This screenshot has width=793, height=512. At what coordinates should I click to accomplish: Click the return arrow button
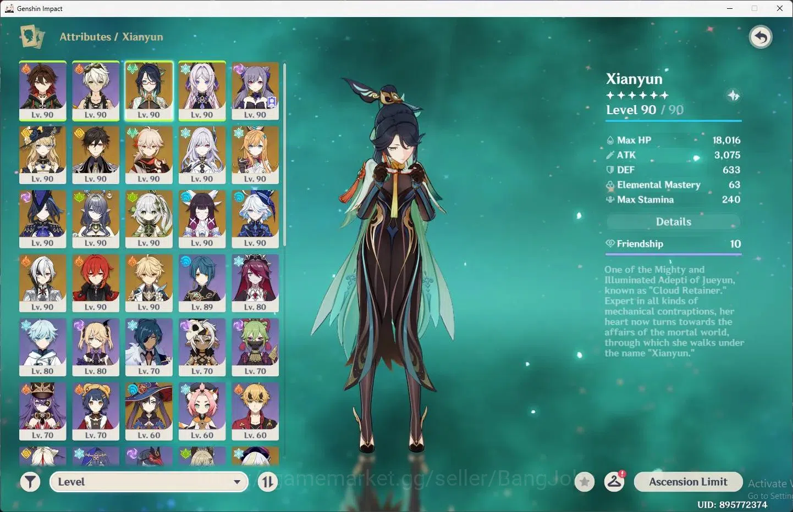click(x=761, y=37)
